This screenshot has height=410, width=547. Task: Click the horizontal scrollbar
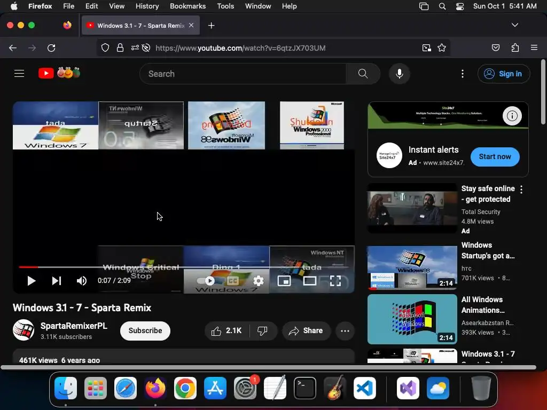tap(268, 367)
